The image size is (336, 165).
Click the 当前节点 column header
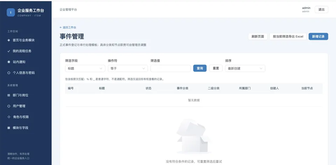pyautogui.click(x=307, y=88)
